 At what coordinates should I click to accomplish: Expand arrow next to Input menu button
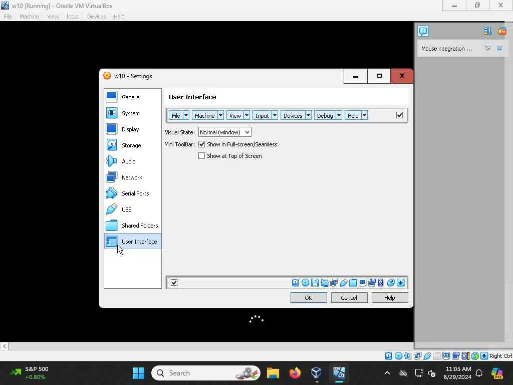coord(275,116)
